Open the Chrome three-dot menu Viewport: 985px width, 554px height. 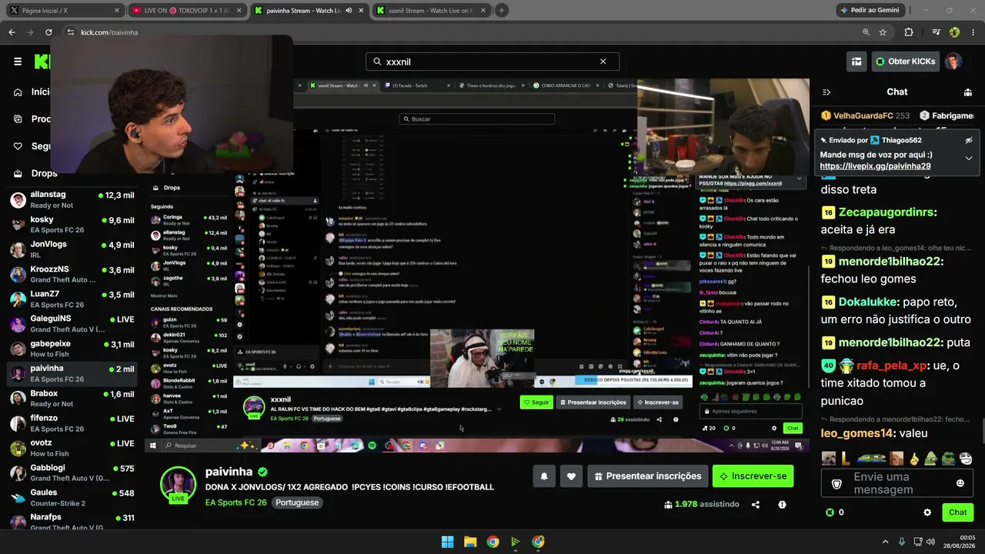pos(973,32)
